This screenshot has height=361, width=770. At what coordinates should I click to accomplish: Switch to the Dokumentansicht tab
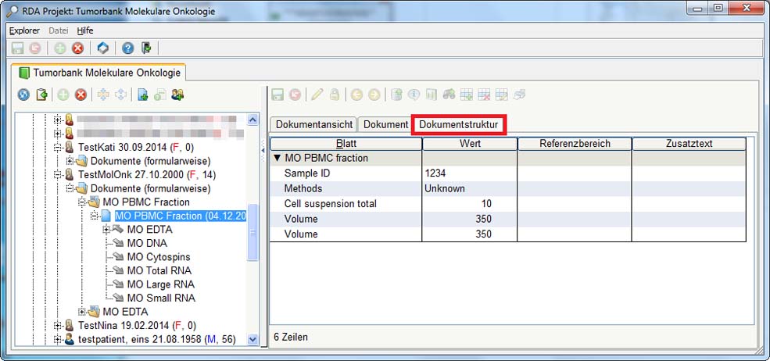pyautogui.click(x=313, y=124)
